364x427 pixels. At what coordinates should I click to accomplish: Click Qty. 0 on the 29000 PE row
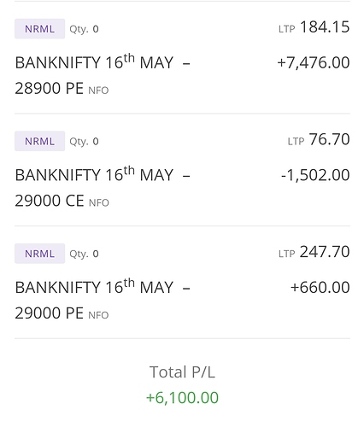click(84, 254)
